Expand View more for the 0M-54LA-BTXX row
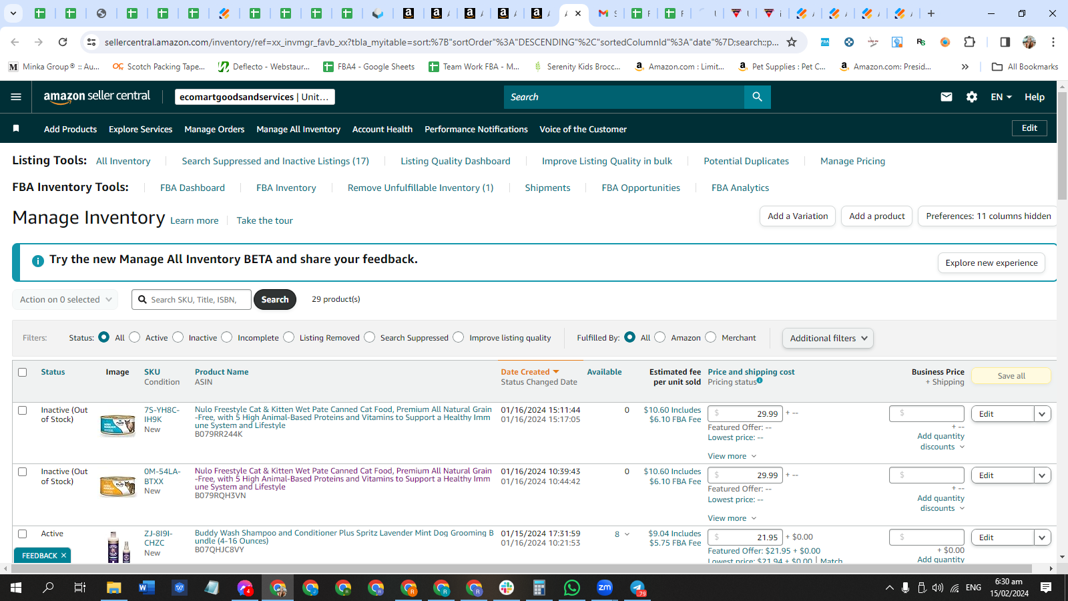Image resolution: width=1068 pixels, height=601 pixels. tap(732, 518)
